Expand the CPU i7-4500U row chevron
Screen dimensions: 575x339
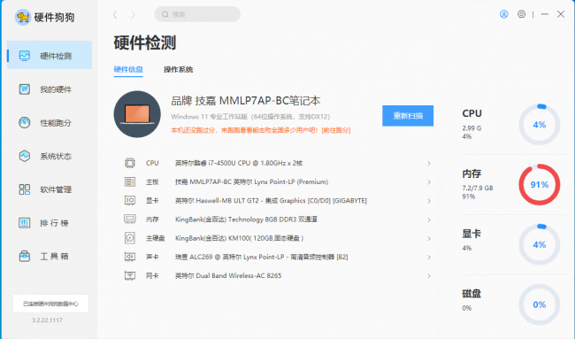click(429, 163)
